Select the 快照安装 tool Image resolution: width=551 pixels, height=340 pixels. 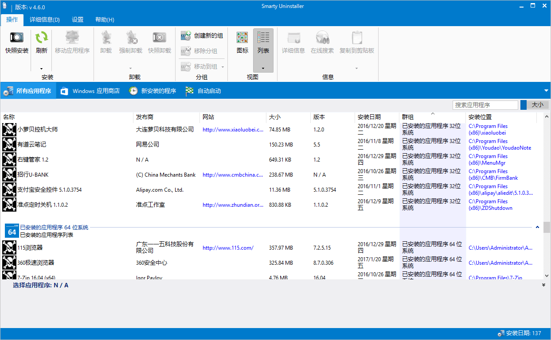[x=16, y=44]
